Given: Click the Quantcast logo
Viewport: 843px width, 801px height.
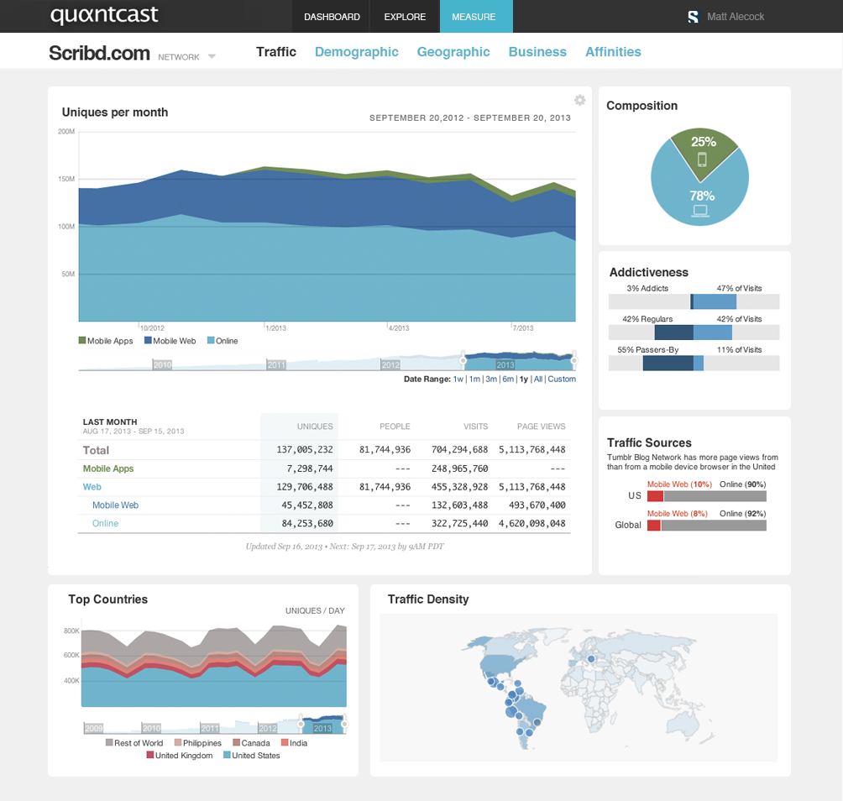Looking at the screenshot, I should 104,15.
